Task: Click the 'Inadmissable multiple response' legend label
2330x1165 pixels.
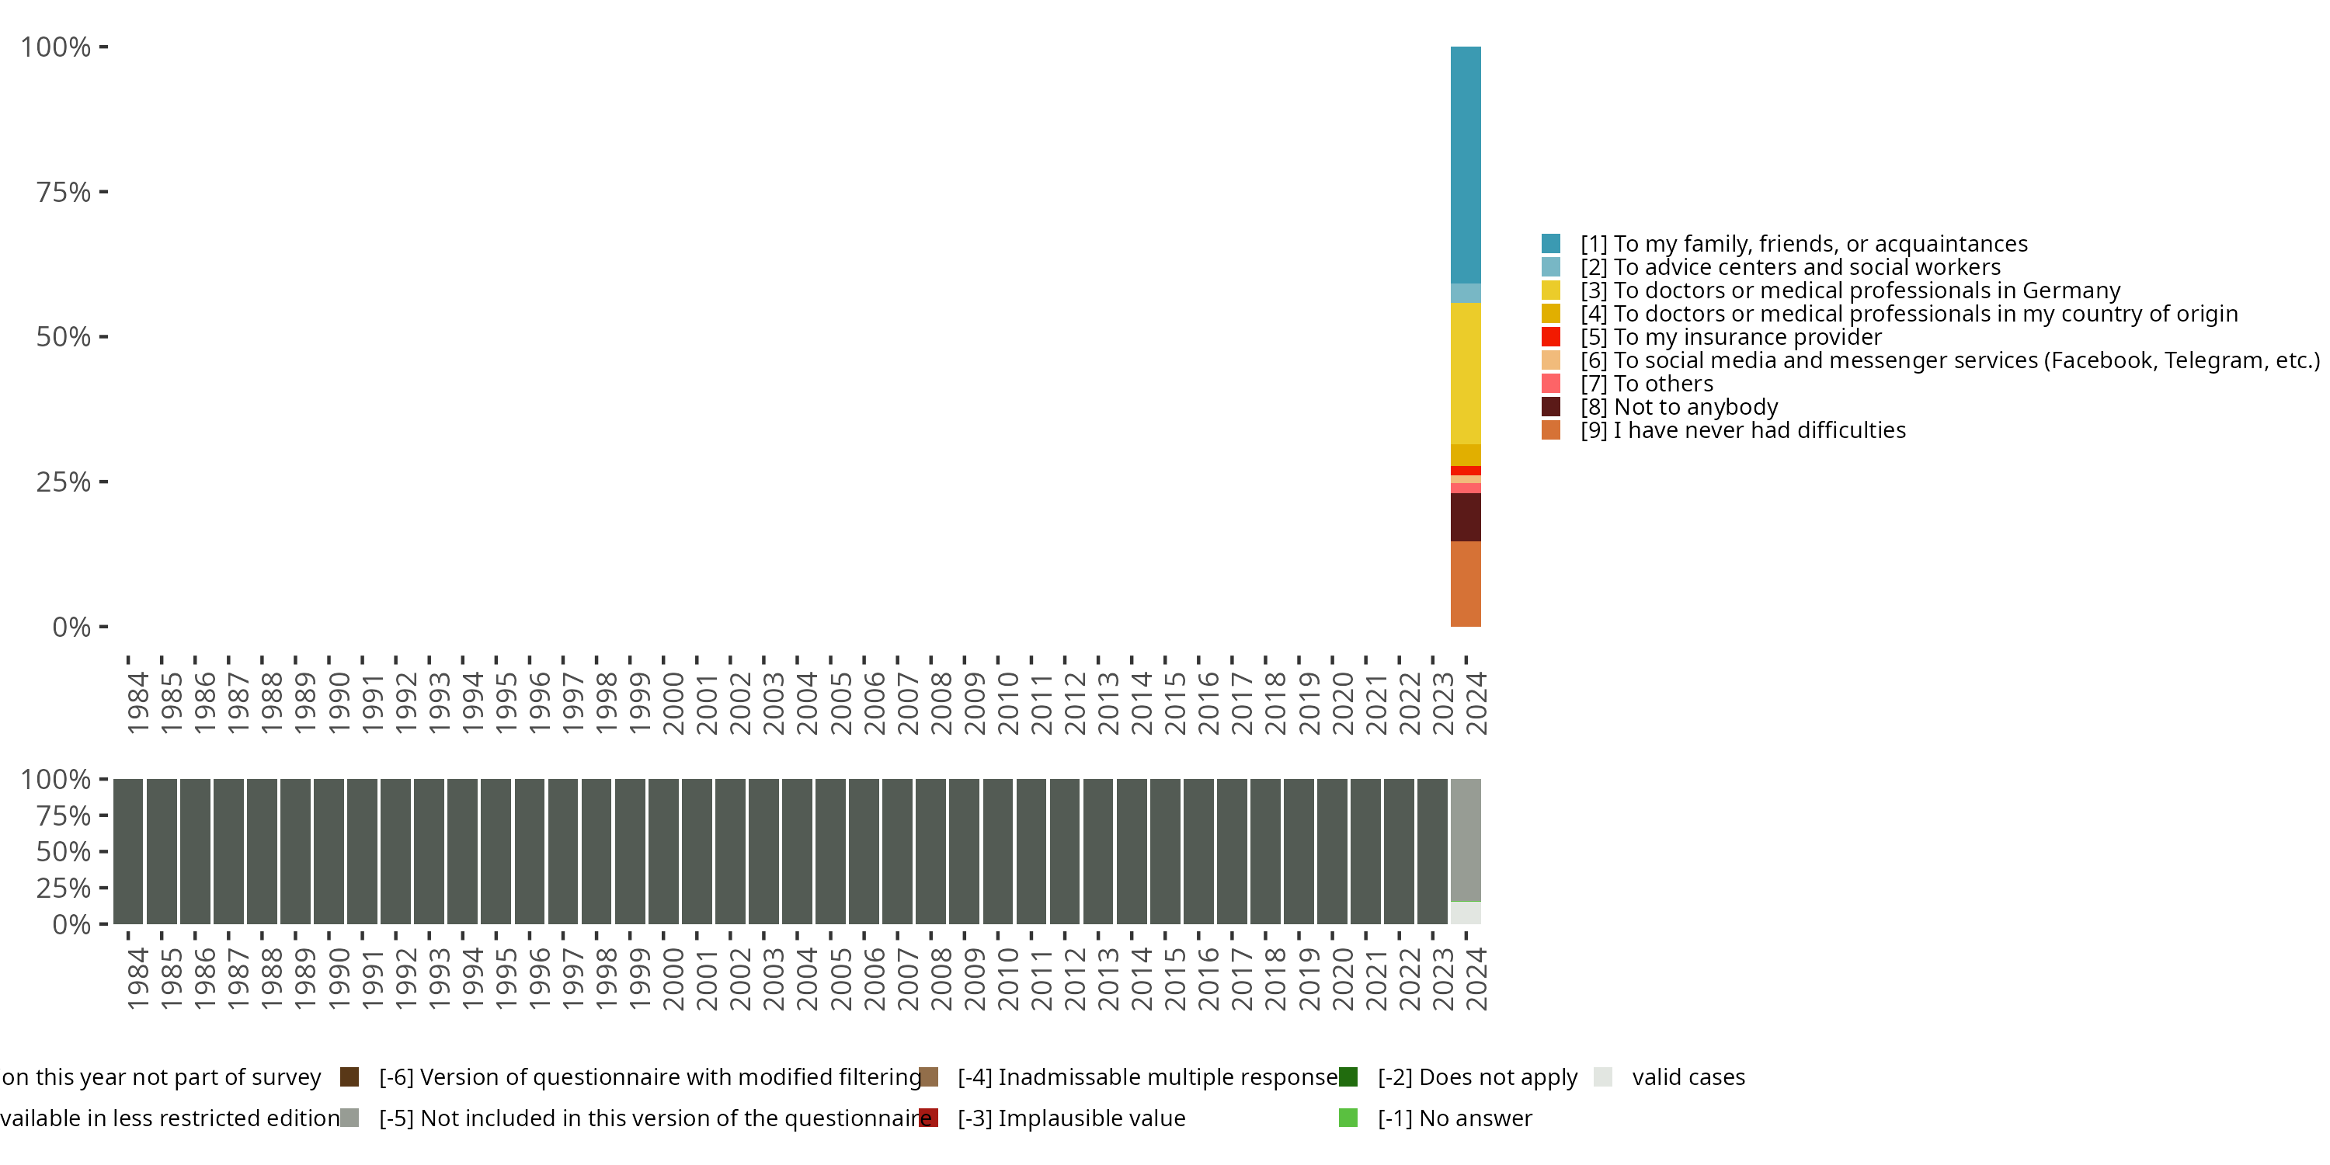Action: pos(1147,1076)
